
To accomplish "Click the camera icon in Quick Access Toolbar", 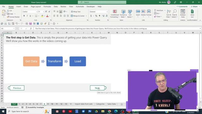I will point(27,24).
